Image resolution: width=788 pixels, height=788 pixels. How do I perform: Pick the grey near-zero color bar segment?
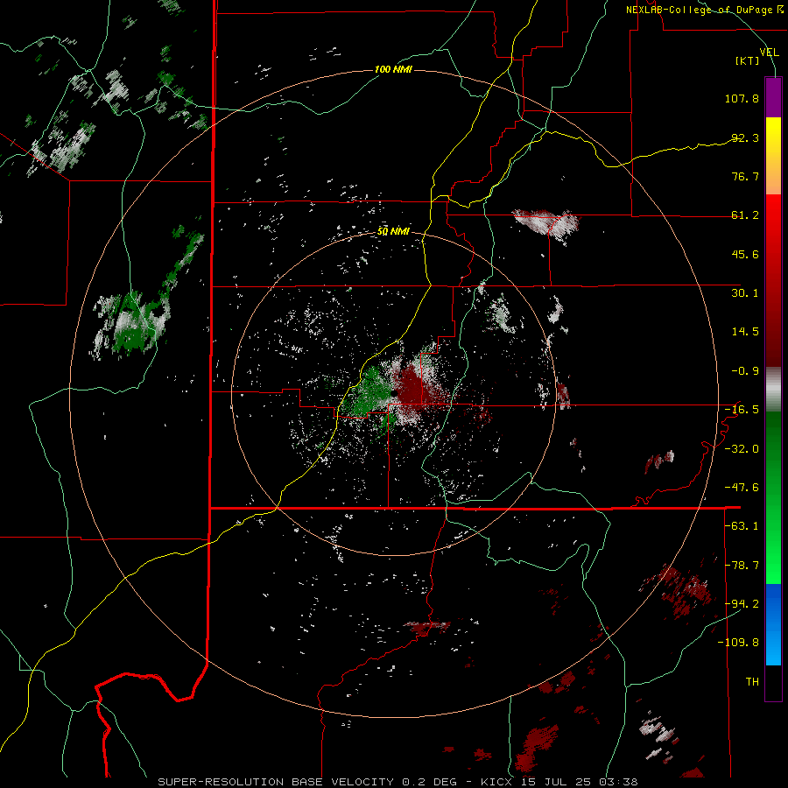pos(773,390)
